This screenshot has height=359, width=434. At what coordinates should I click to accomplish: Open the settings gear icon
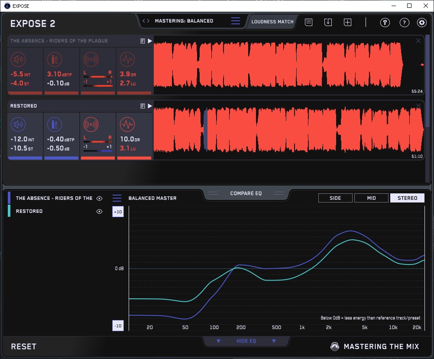tap(422, 23)
